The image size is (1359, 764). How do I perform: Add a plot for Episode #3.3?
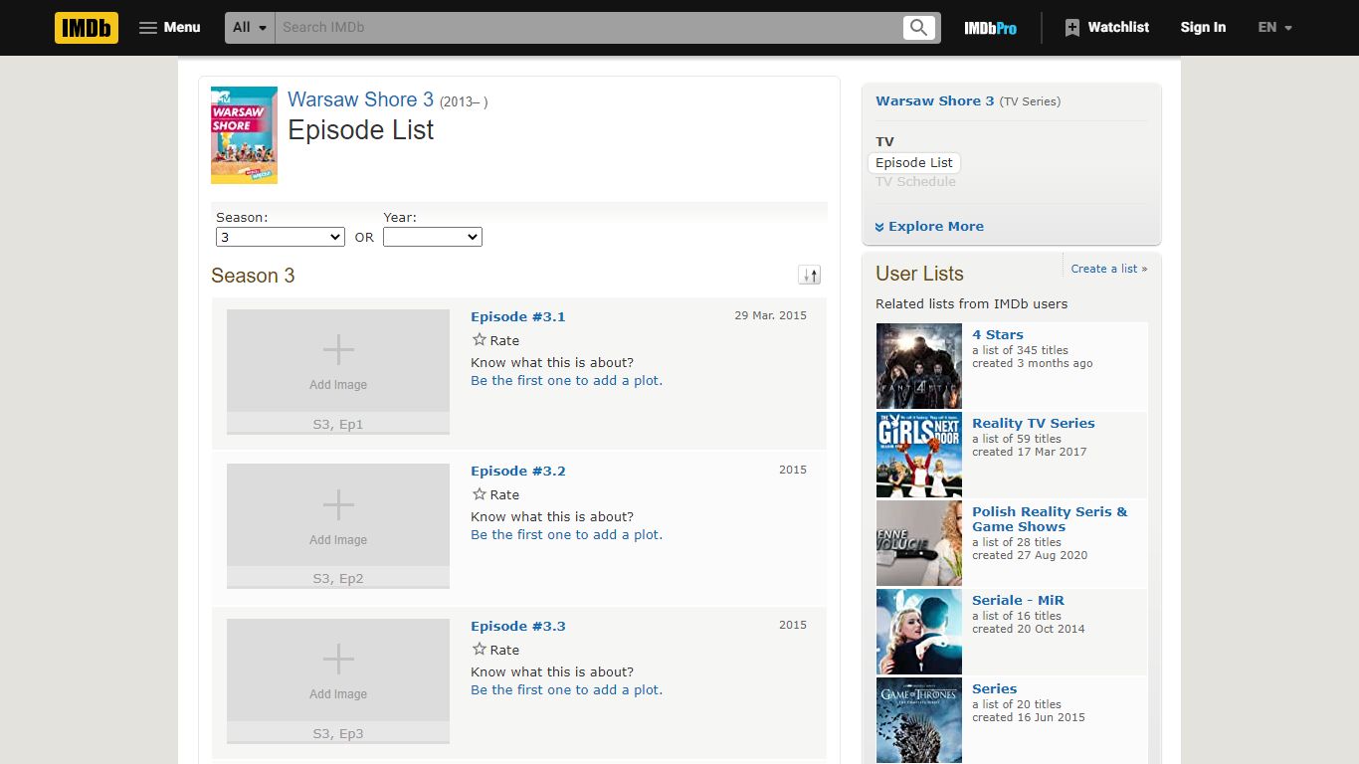[567, 689]
